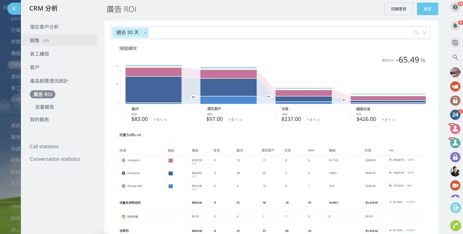
Task: Click the 146.21% ROI value
Action: click(398, 173)
